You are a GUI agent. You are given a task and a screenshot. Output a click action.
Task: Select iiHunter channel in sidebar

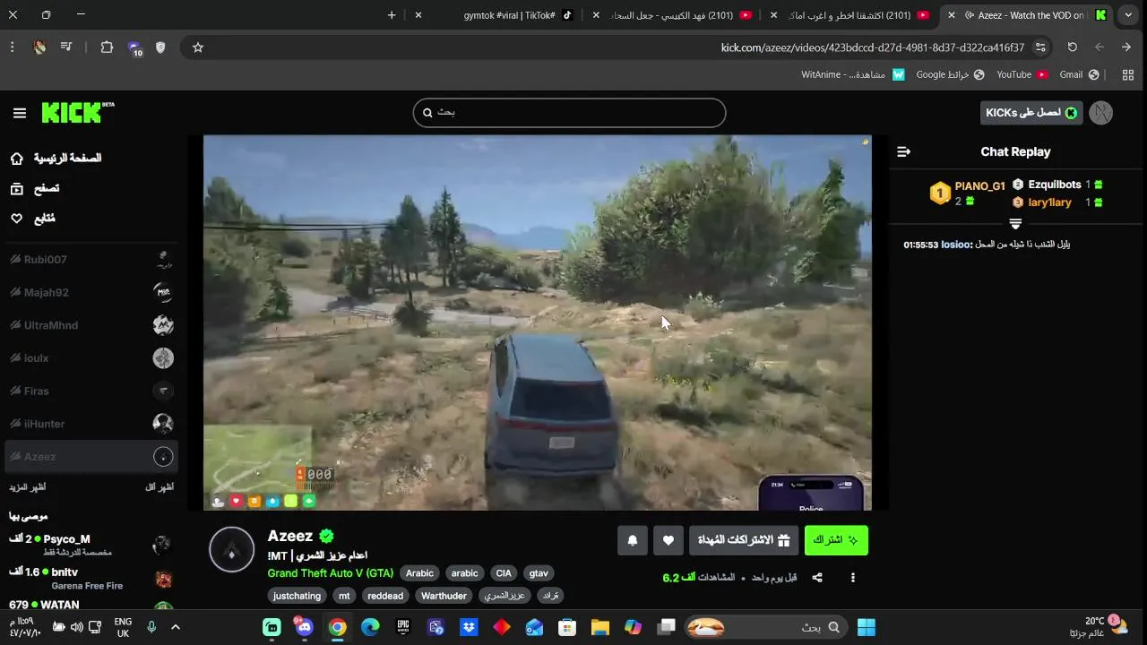coord(91,424)
